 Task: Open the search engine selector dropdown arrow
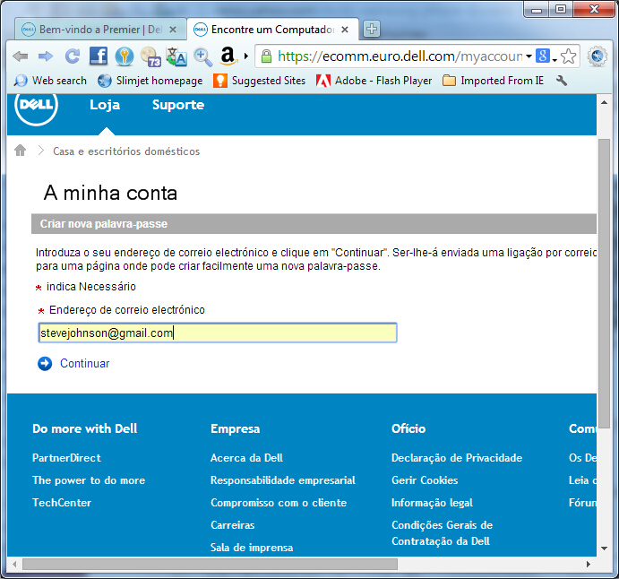pos(555,60)
